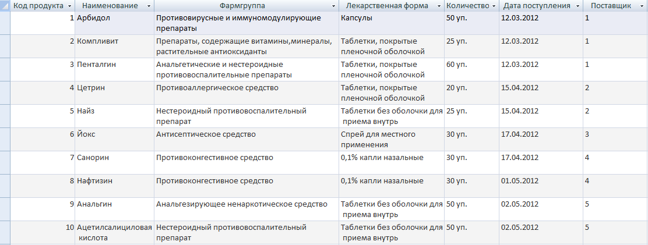Click the Антисептическое средство cell
The width and height of the screenshot is (648, 245).
tap(246, 140)
